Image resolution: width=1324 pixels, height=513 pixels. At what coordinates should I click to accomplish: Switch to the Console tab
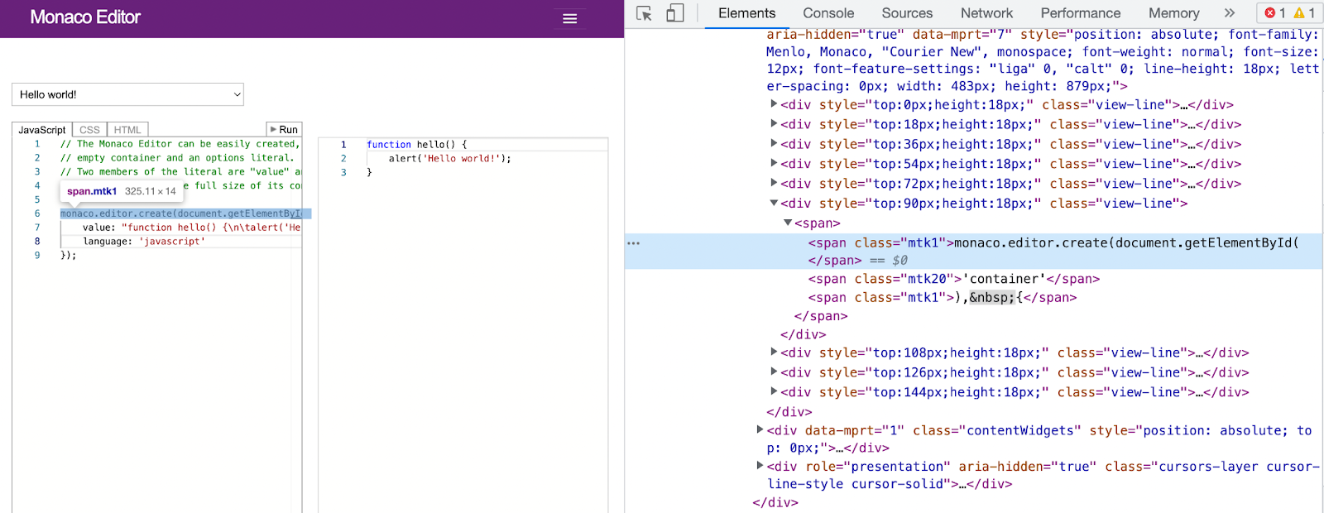tap(828, 13)
